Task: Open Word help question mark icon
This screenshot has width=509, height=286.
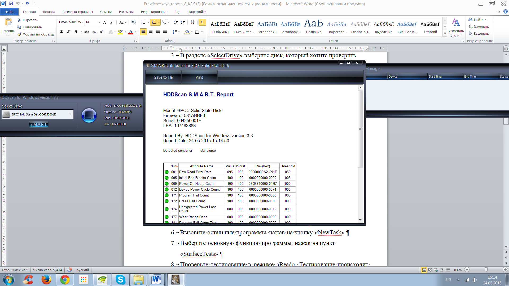Action: click(x=505, y=12)
